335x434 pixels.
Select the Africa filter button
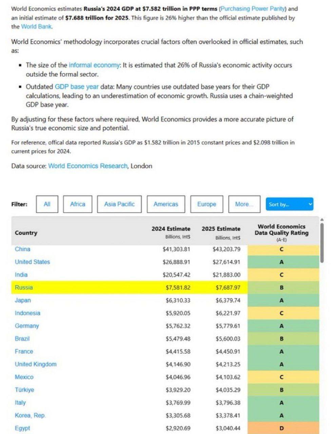(77, 204)
